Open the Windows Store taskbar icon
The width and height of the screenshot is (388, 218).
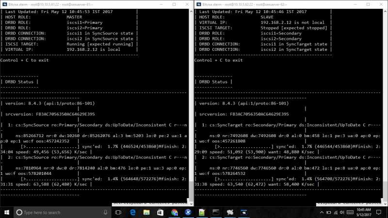pyautogui.click(x=161, y=212)
